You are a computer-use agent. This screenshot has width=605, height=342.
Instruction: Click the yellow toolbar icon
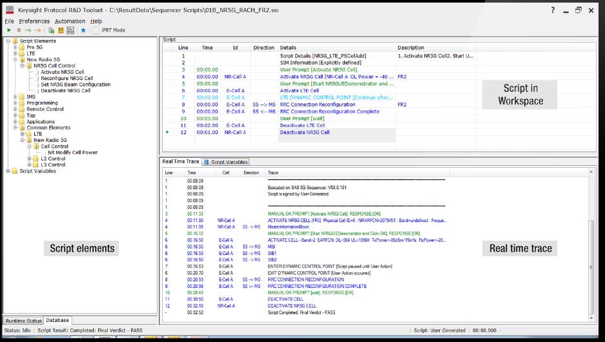pyautogui.click(x=61, y=30)
